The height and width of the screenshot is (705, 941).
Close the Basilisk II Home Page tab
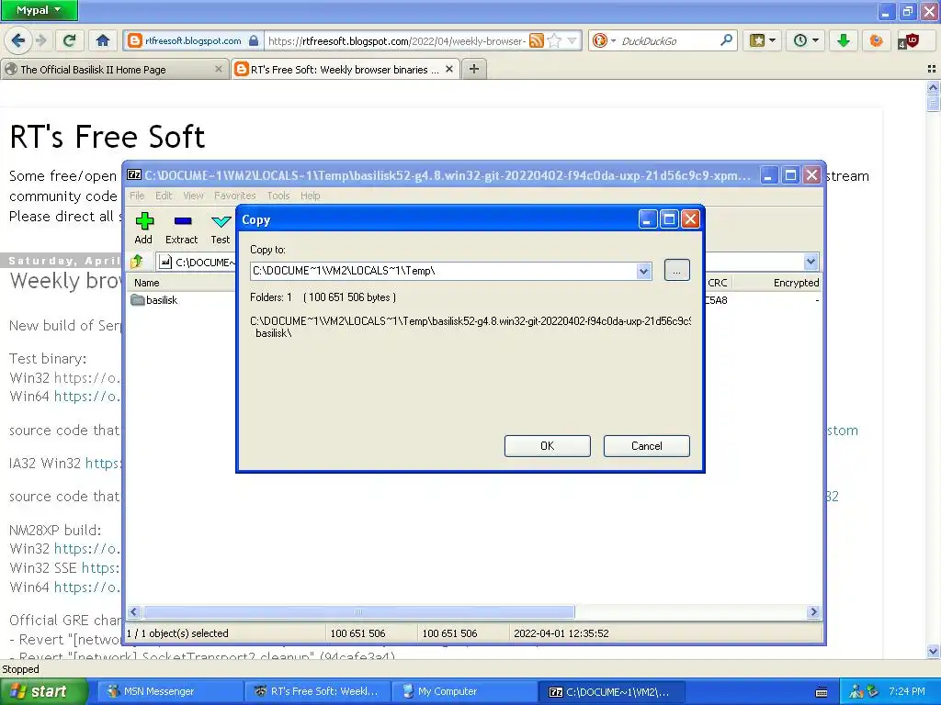[x=219, y=70]
